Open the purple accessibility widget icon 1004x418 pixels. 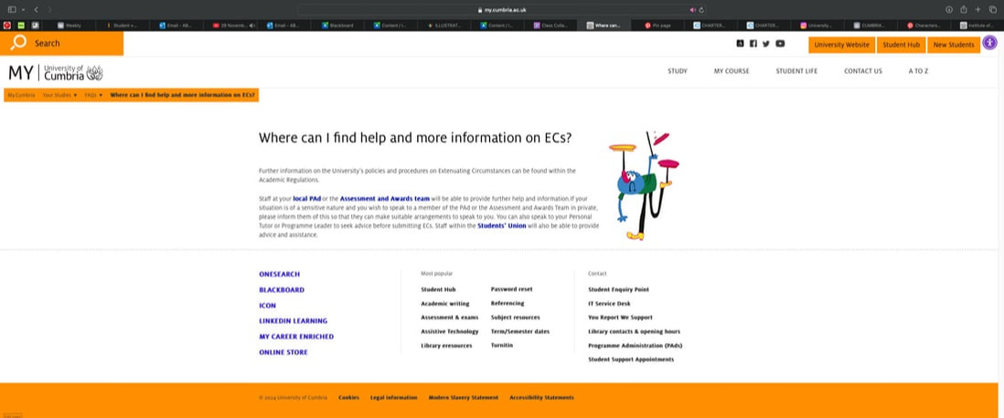coord(989,43)
